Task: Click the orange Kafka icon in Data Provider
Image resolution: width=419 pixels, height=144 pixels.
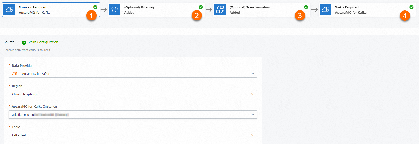Action: coord(15,74)
